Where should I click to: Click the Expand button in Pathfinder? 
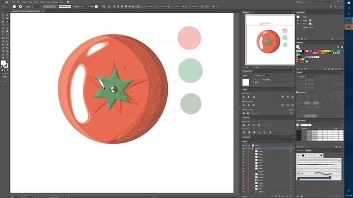tap(268, 125)
